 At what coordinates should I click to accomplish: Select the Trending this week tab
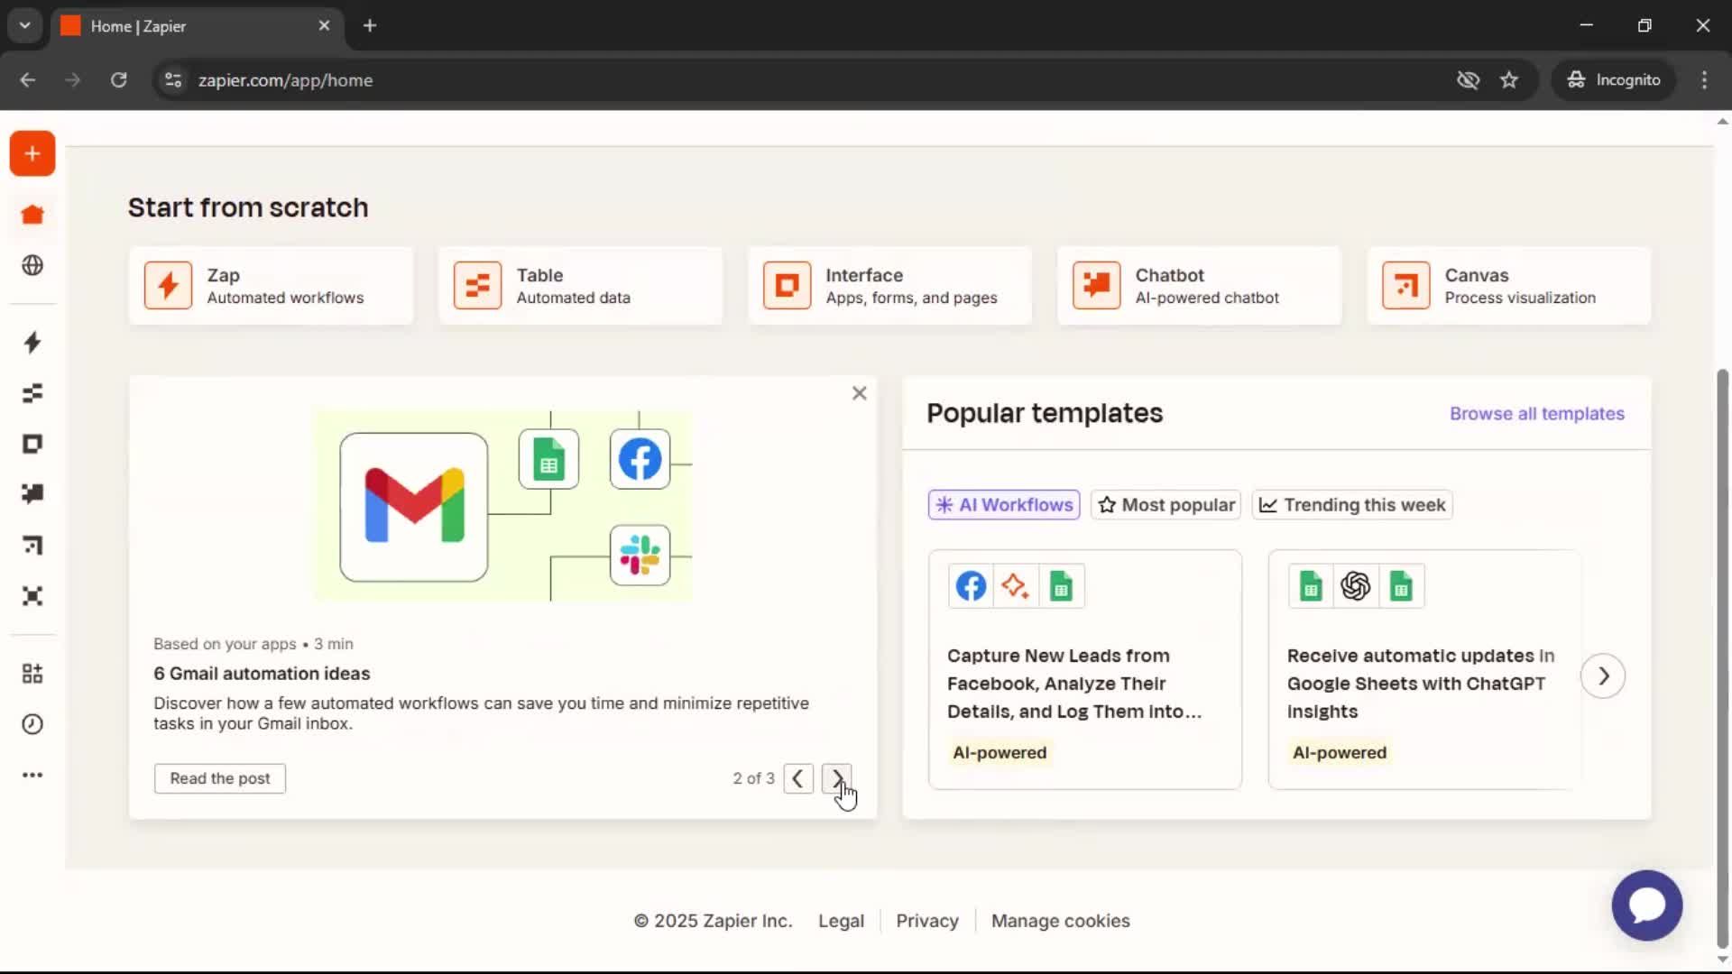point(1352,505)
